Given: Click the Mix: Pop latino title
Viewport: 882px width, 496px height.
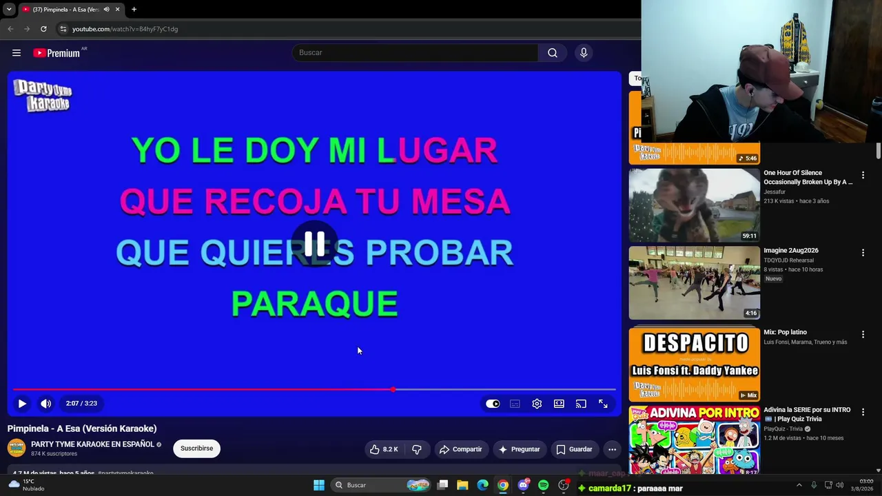Looking at the screenshot, I should click(x=785, y=332).
